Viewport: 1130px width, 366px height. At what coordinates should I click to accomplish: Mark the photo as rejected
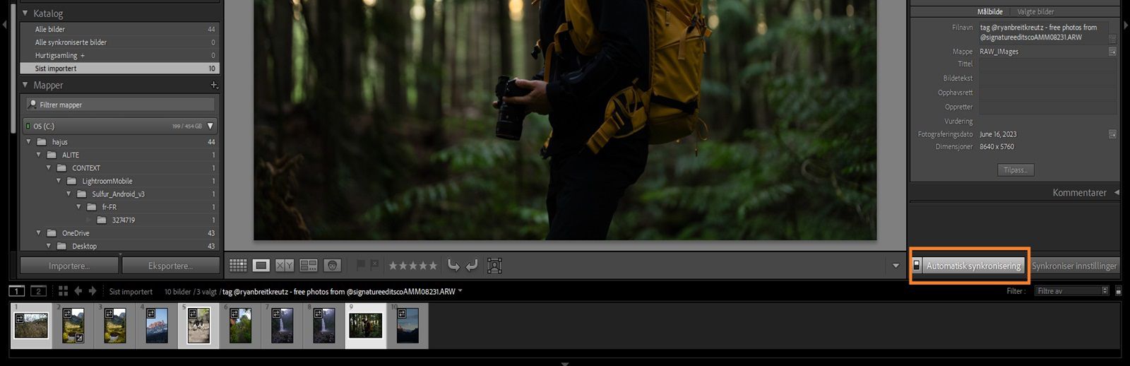pos(374,265)
